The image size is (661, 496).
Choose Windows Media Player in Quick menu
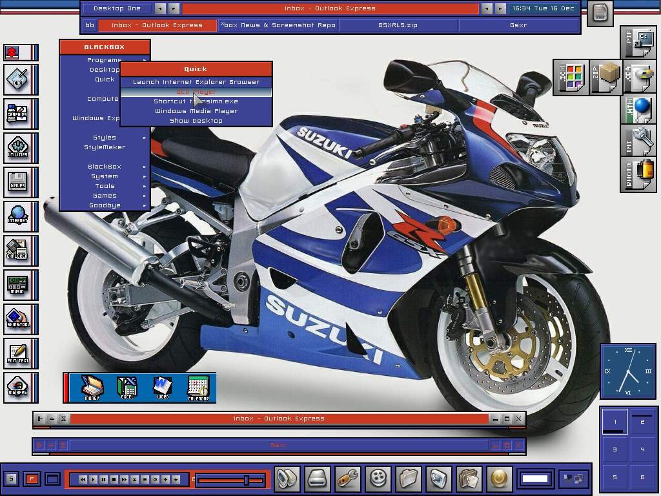pos(196,111)
